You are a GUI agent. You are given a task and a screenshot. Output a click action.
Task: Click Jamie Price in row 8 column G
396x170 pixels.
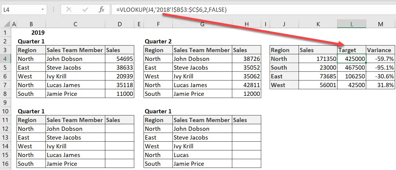202,94
